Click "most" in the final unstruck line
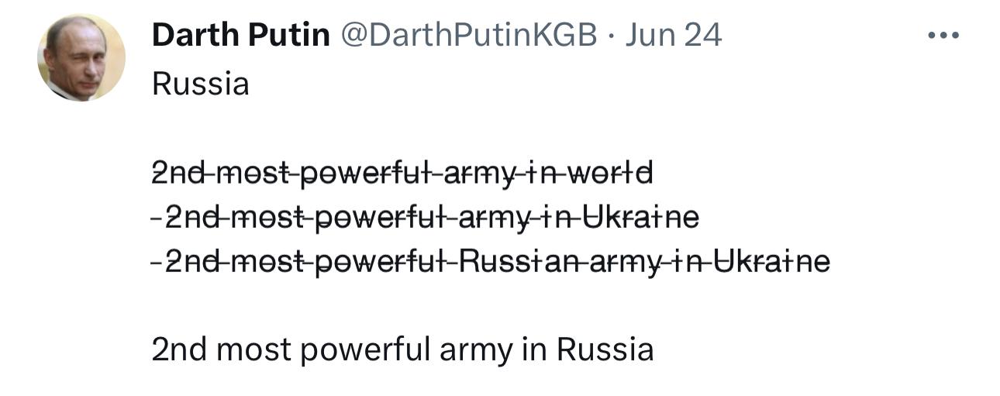This screenshot has height=396, width=1000. pos(253,350)
